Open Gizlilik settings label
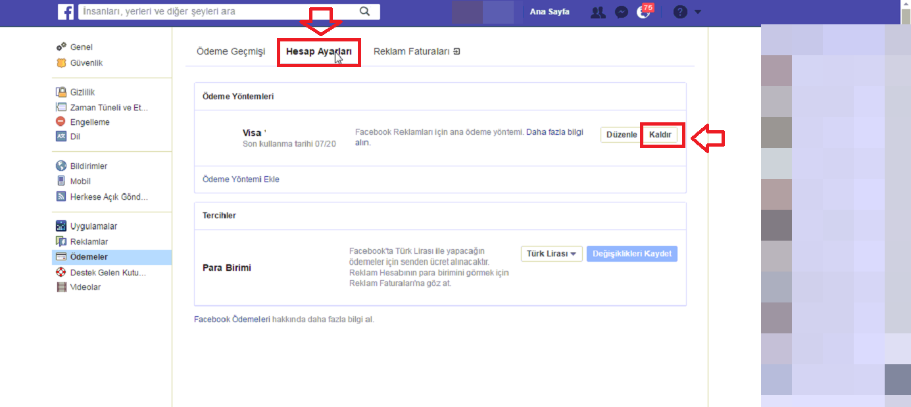This screenshot has height=407, width=911. 83,92
